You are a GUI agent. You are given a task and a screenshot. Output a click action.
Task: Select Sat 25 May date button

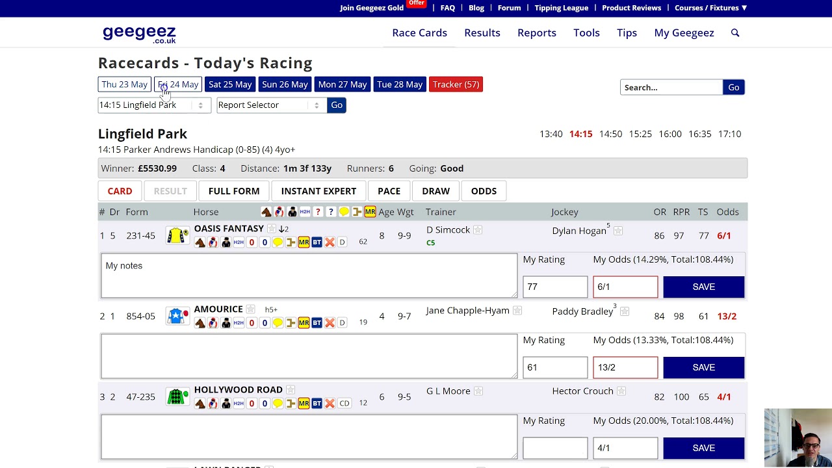pos(230,84)
